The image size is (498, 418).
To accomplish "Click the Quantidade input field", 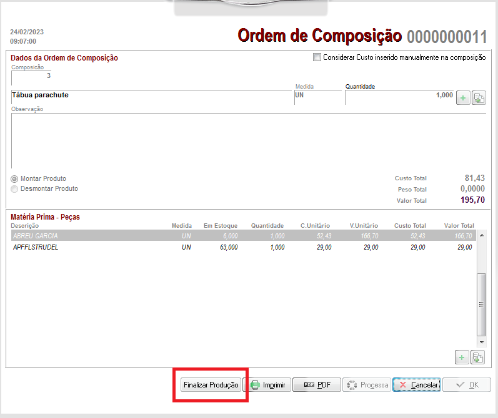I will (400, 95).
